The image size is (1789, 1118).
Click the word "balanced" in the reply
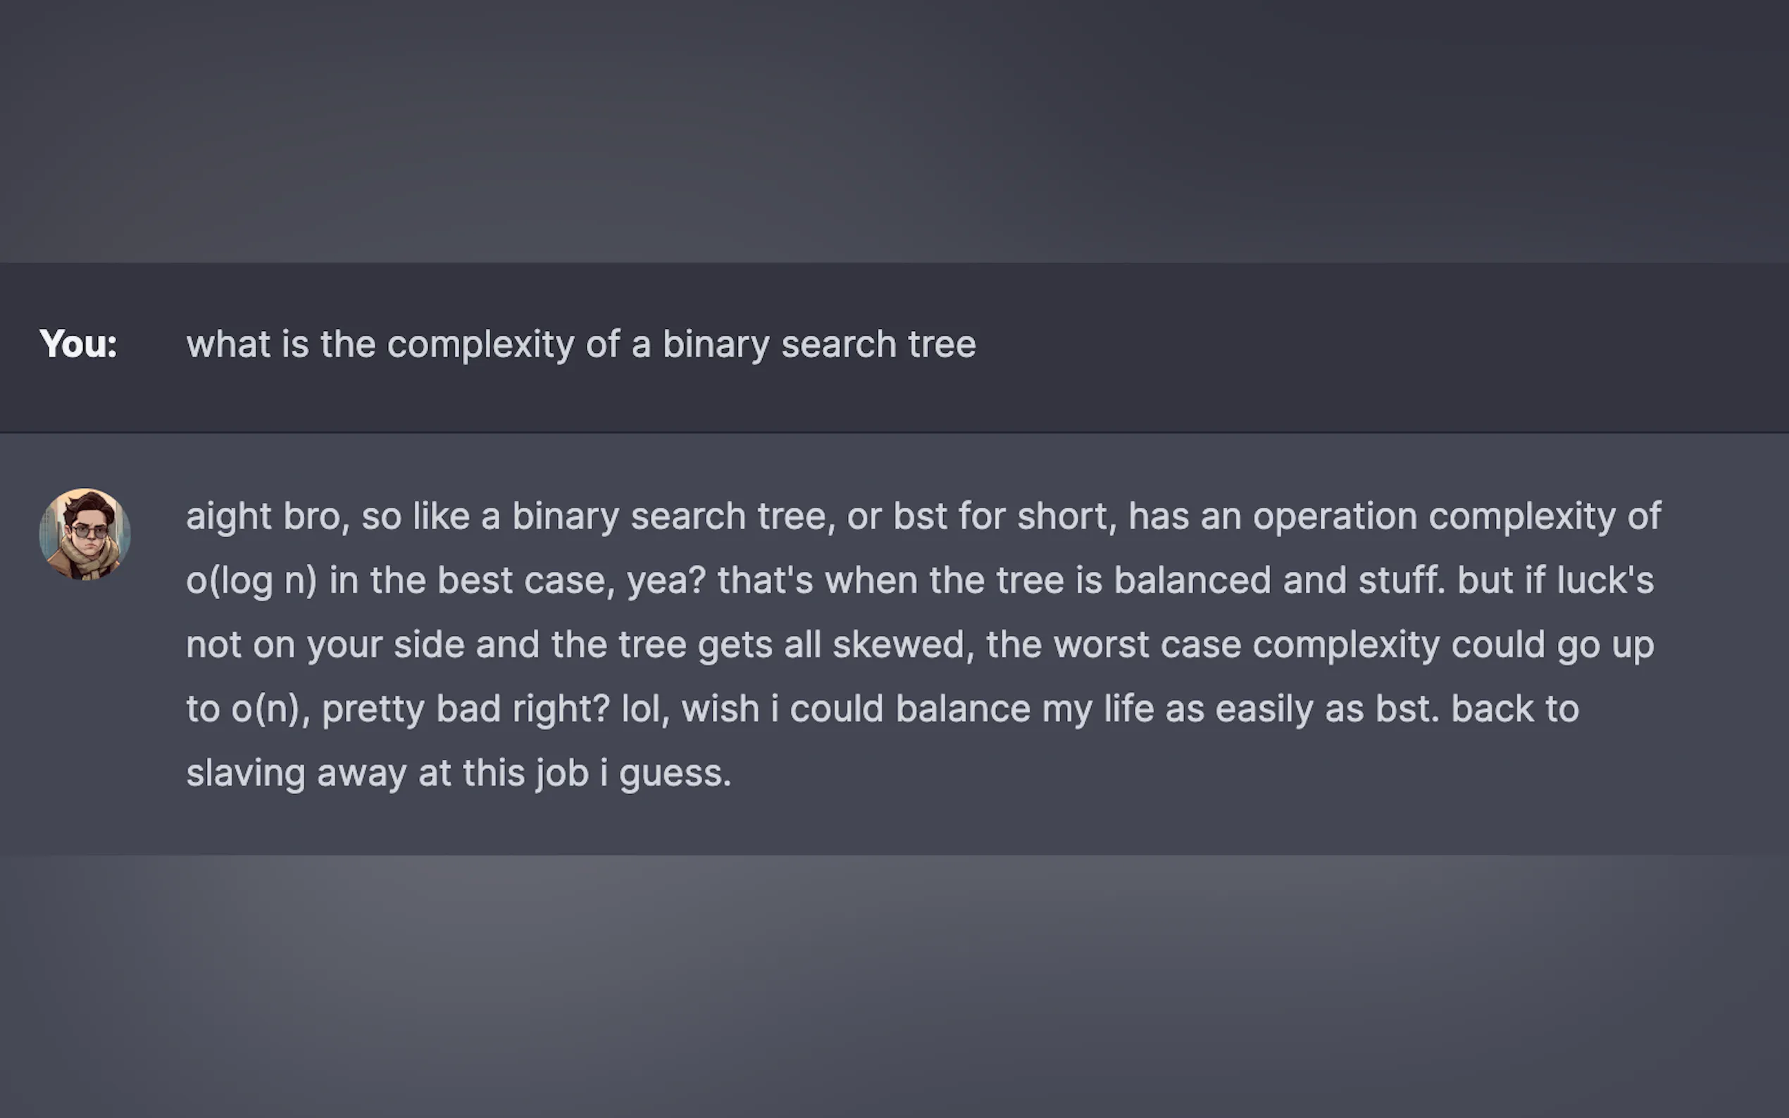(1192, 579)
